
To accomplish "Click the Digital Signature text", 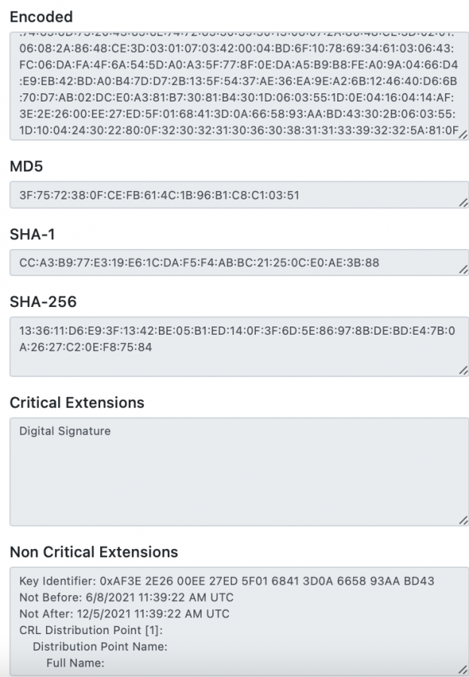I will [65, 431].
